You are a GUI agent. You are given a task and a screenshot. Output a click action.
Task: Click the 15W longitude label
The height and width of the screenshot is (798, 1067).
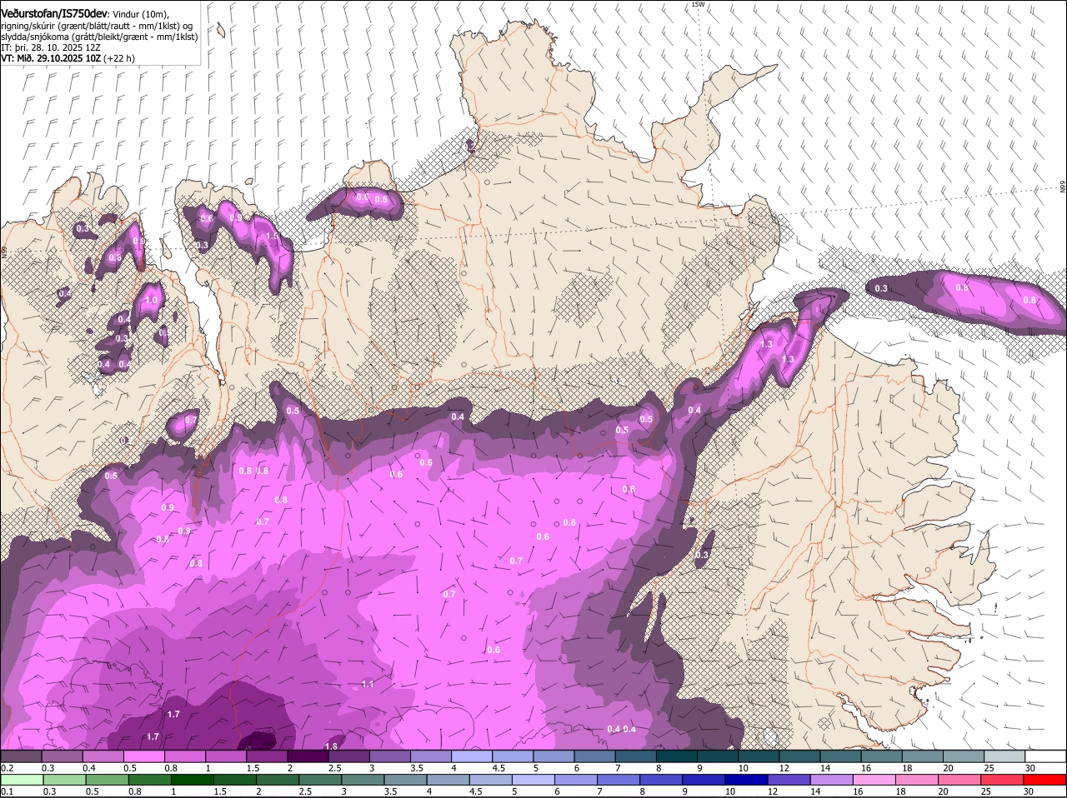698,4
